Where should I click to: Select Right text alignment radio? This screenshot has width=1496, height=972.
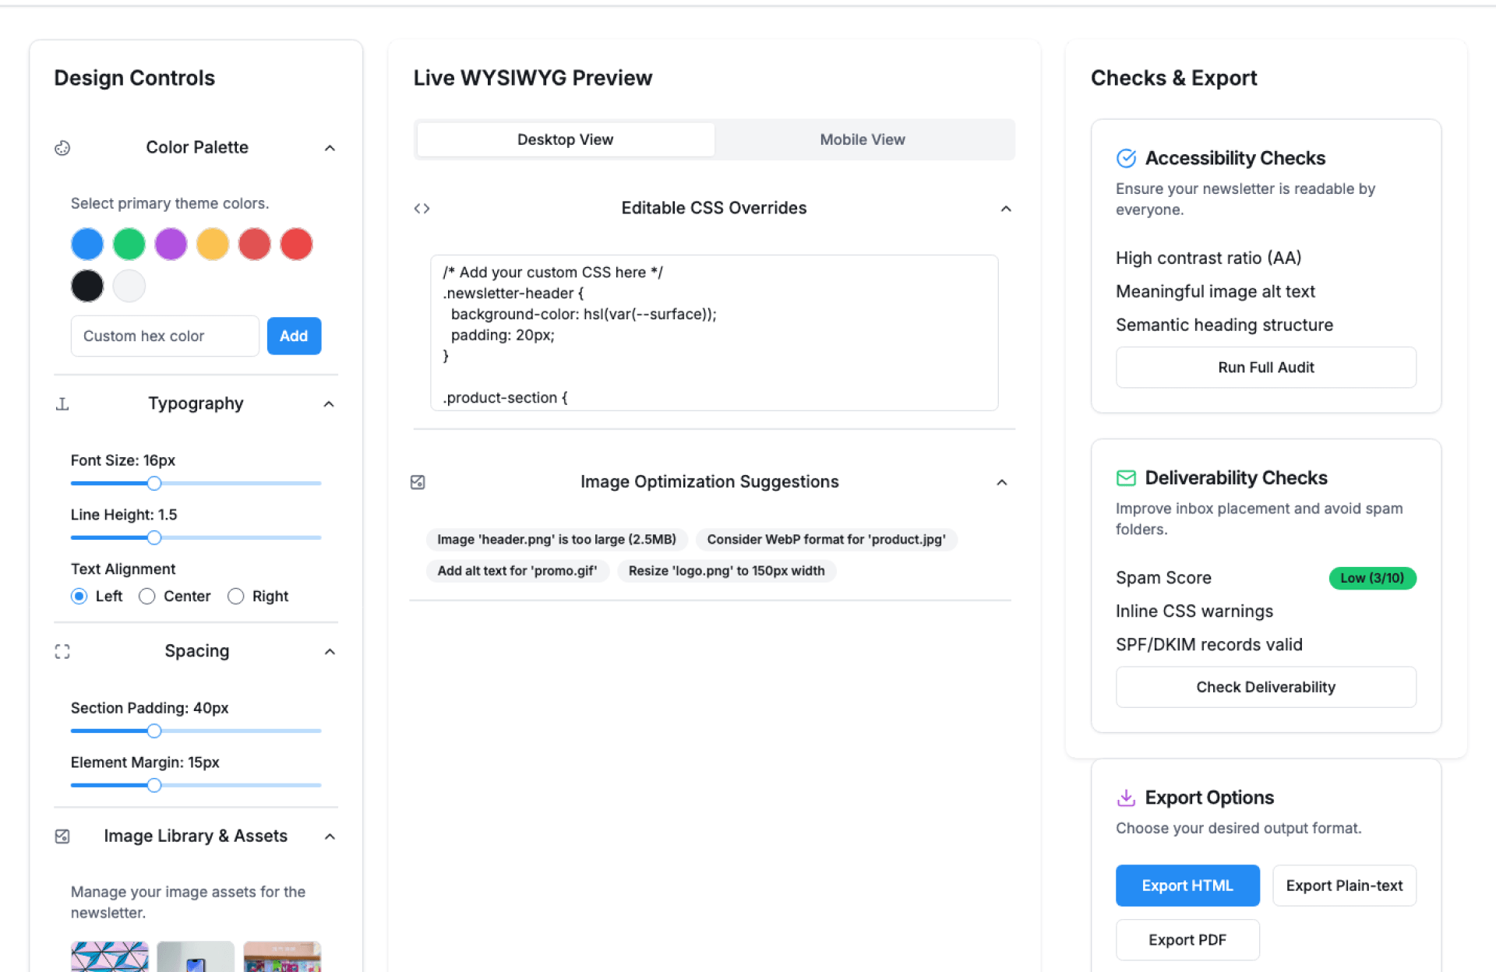235,597
